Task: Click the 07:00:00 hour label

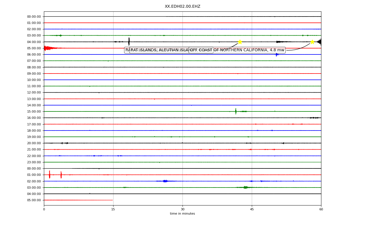Action: point(34,61)
